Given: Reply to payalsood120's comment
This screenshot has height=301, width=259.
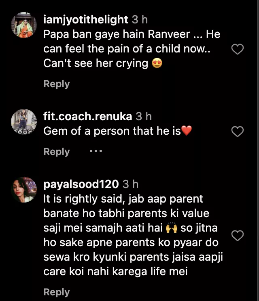Looking at the screenshot, I should pos(57,292).
